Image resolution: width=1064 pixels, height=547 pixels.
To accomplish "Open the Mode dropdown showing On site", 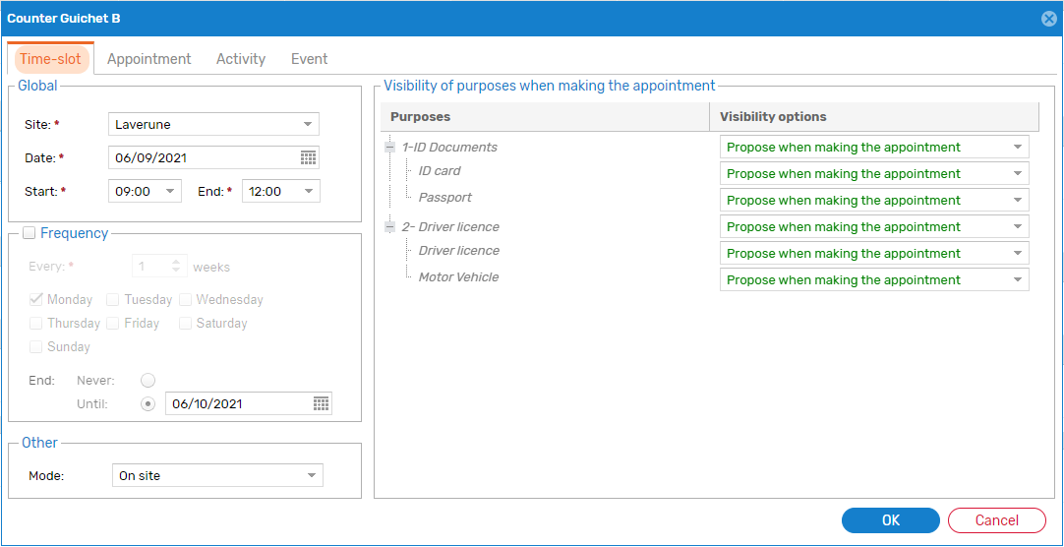I will tap(218, 476).
